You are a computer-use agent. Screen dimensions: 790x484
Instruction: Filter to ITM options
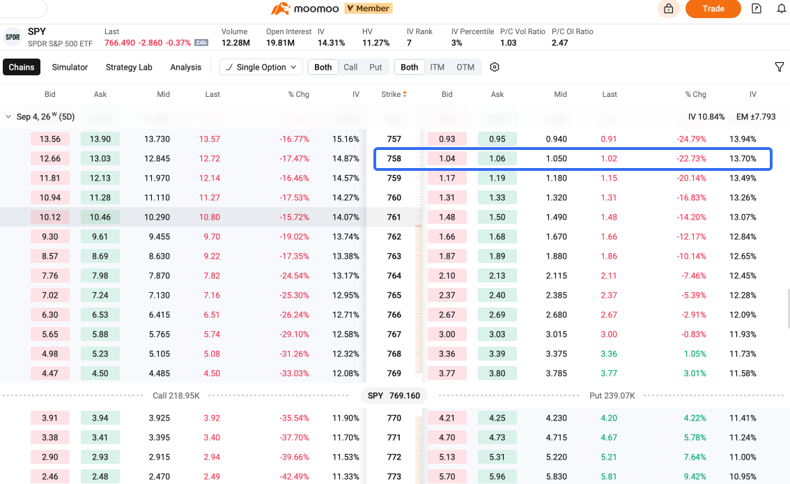[x=437, y=67]
